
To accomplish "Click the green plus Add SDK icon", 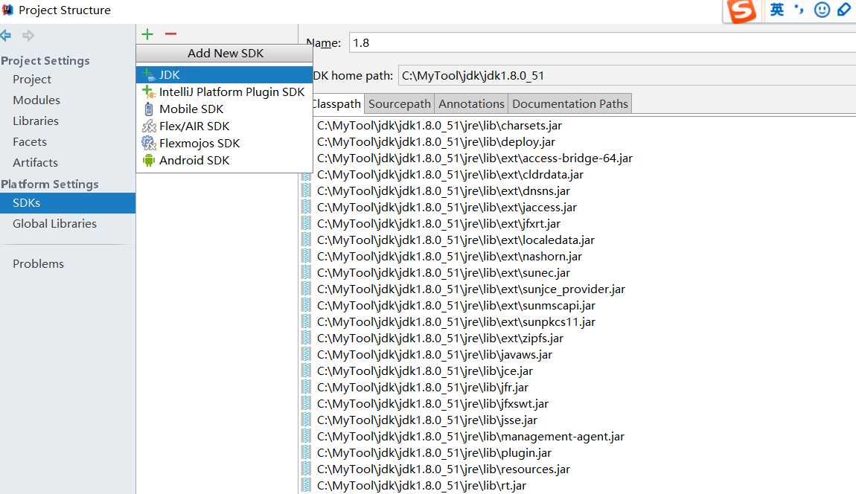I will (x=147, y=34).
